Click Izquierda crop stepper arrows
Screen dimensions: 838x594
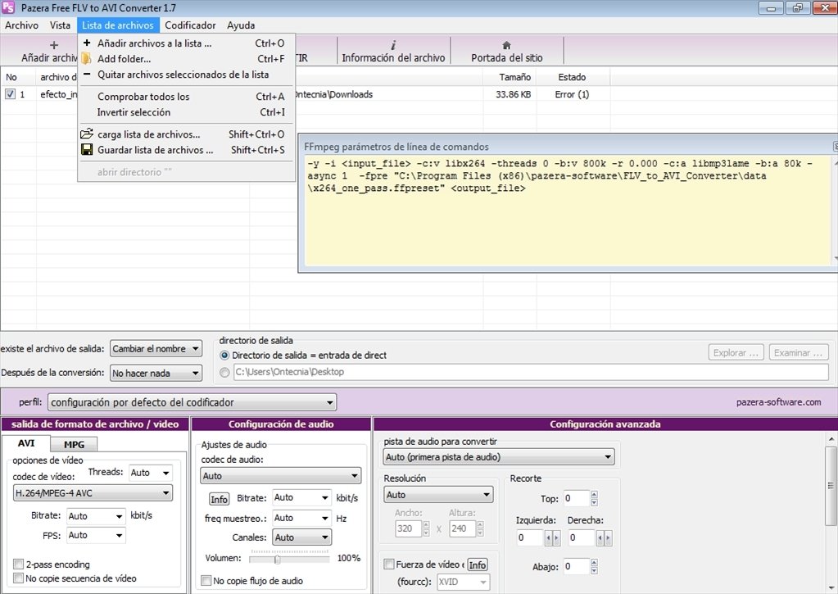pos(551,537)
